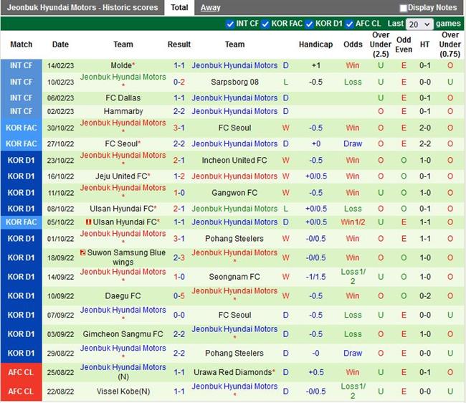
Task: Open Incheon United FC team link
Action: (x=234, y=160)
